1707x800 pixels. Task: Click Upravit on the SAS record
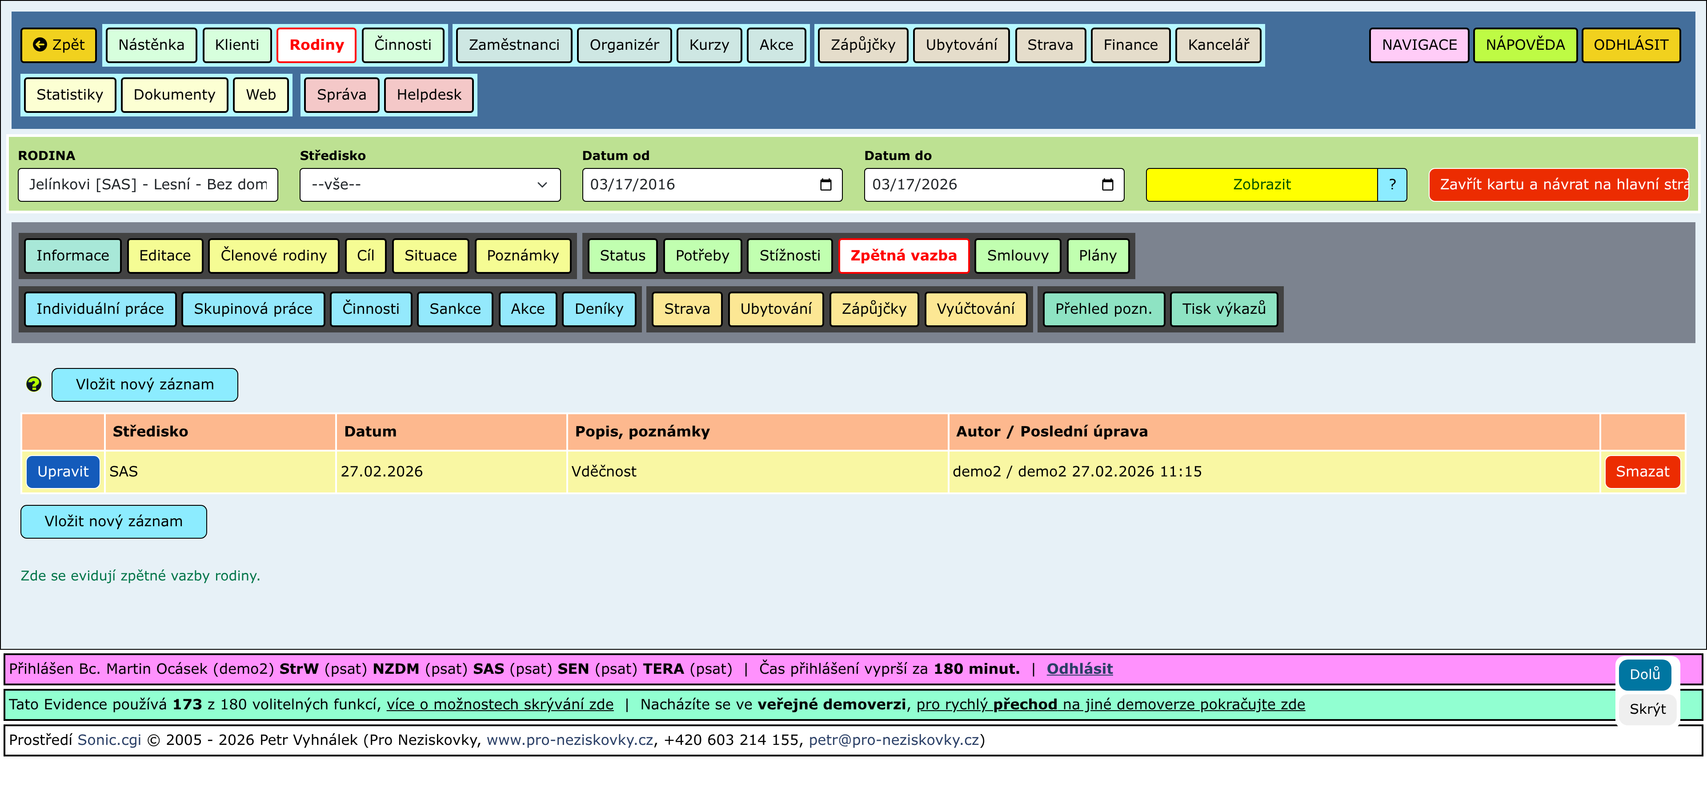click(x=63, y=472)
